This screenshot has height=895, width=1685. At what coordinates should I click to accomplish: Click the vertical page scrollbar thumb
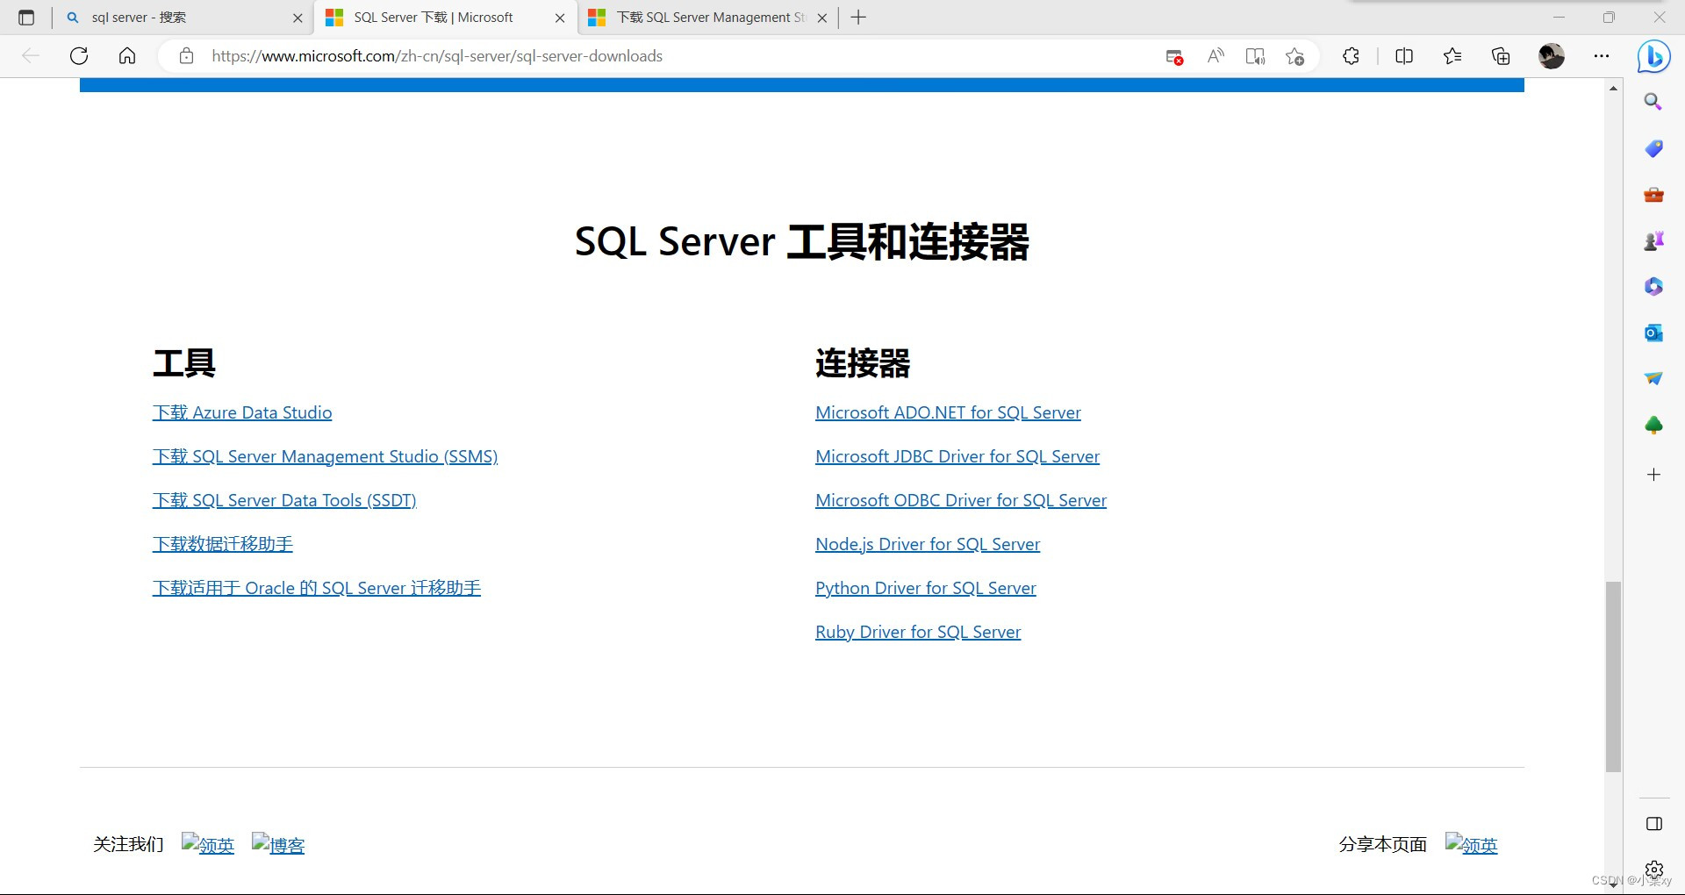1613,677
